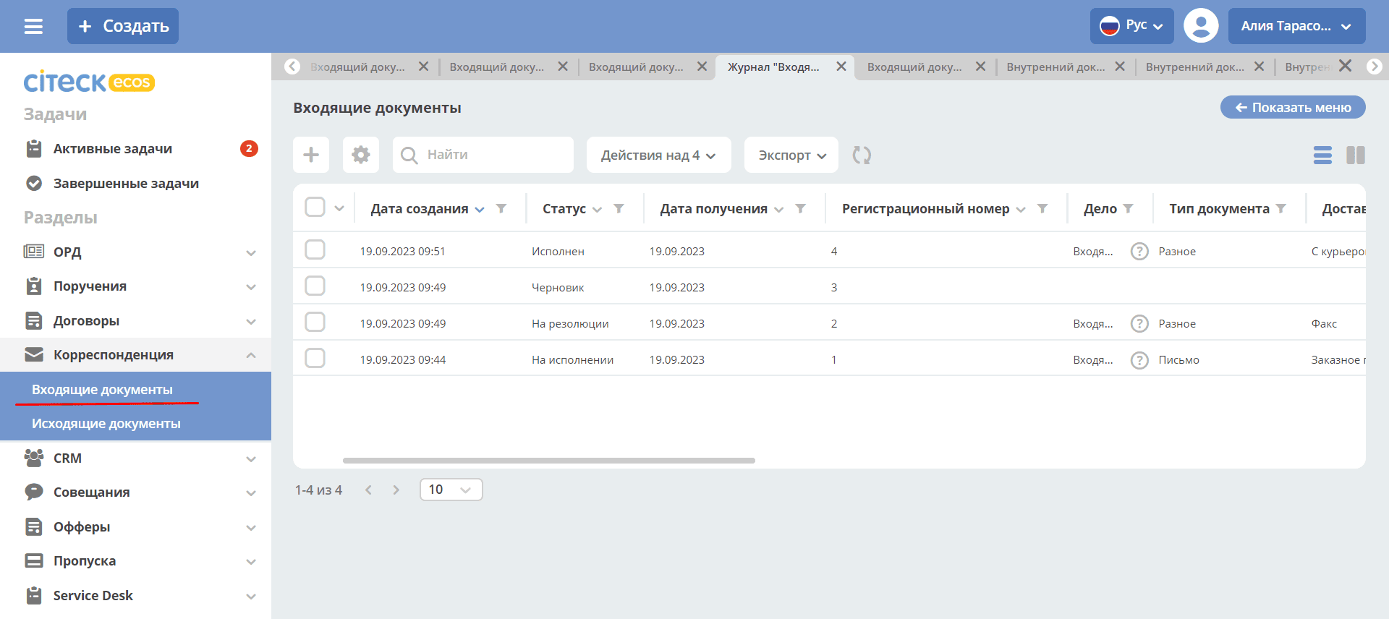Click the horizontal table scrollbar
This screenshot has width=1389, height=619.
pos(549,460)
